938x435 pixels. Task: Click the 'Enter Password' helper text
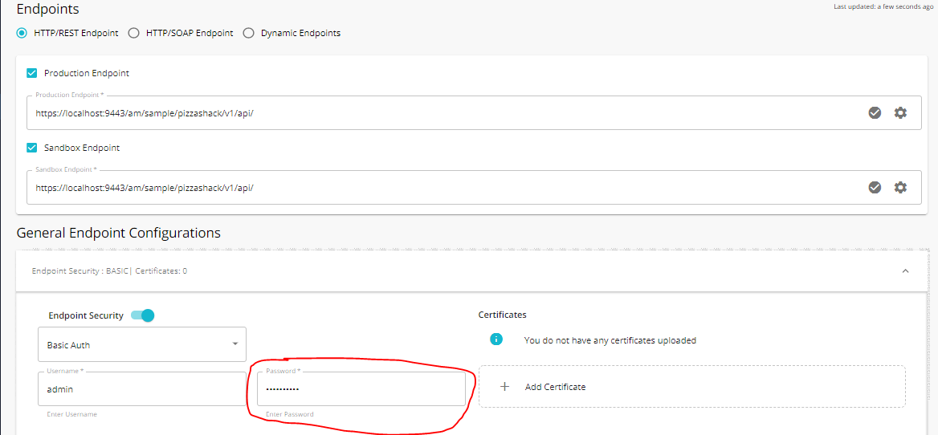tap(290, 414)
